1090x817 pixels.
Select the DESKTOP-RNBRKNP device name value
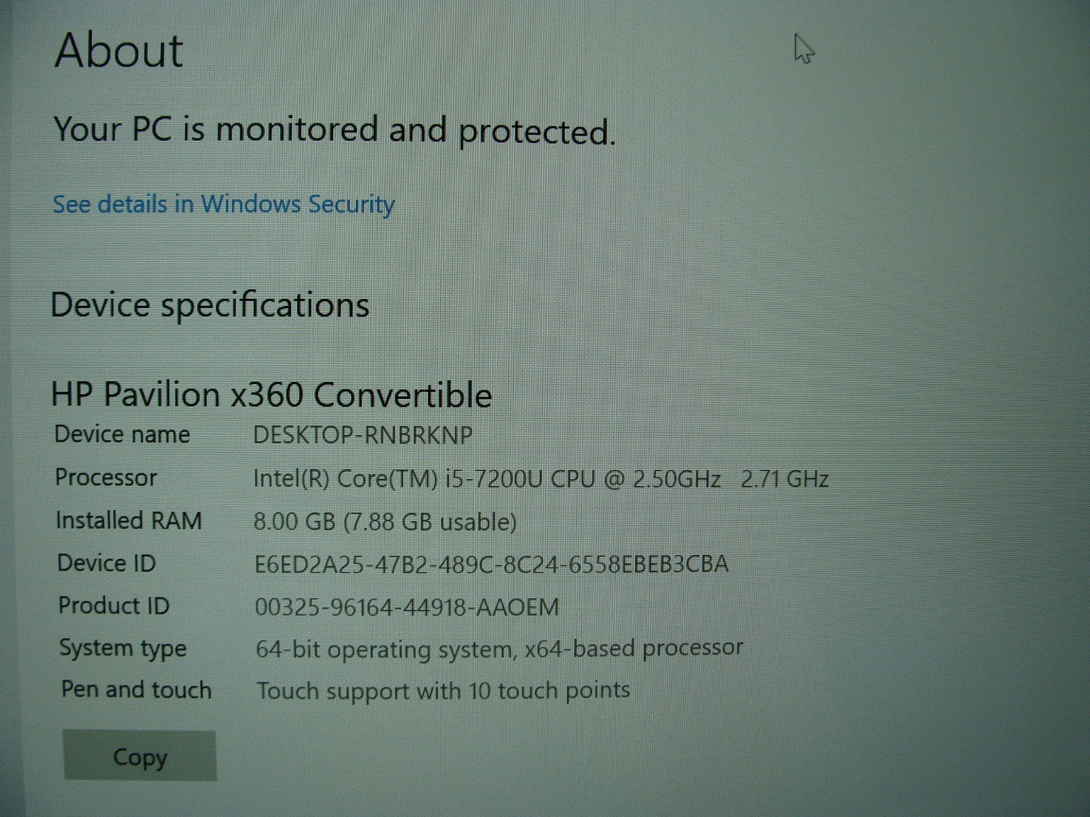click(x=362, y=435)
